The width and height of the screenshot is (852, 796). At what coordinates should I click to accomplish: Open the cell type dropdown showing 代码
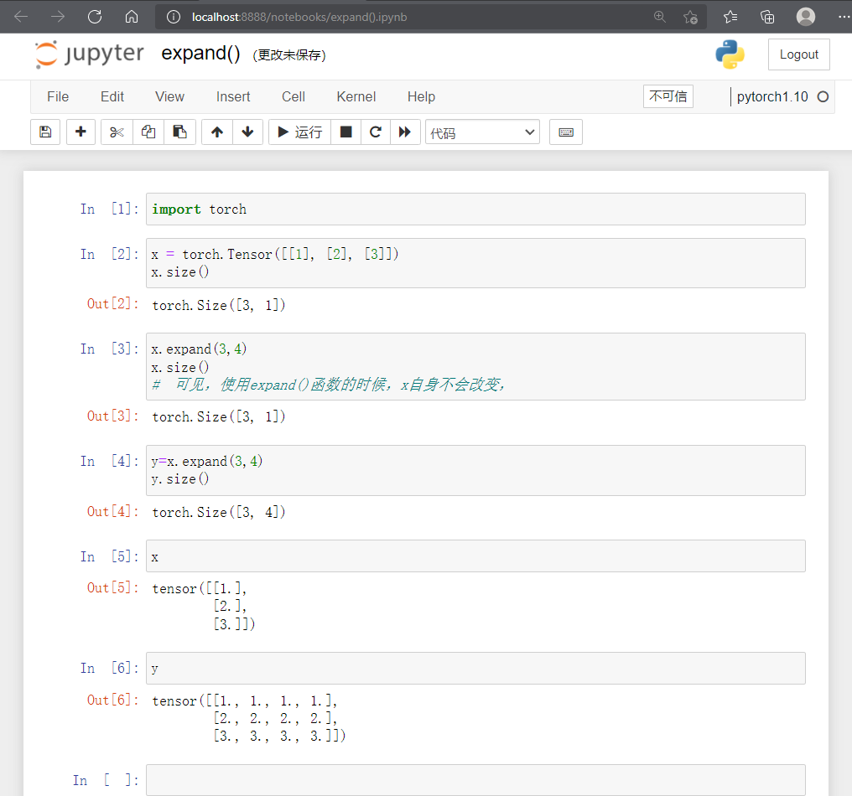pos(482,132)
